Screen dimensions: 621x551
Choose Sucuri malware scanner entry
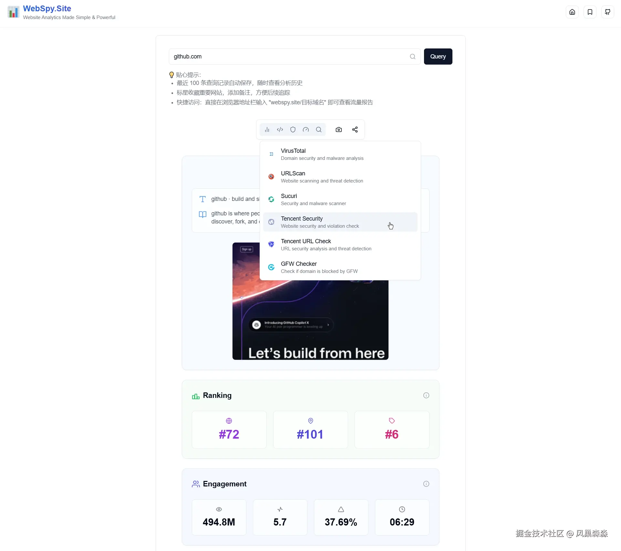pyautogui.click(x=340, y=199)
